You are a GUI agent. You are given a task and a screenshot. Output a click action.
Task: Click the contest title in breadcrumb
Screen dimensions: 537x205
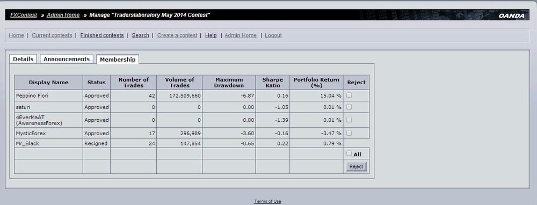click(150, 15)
